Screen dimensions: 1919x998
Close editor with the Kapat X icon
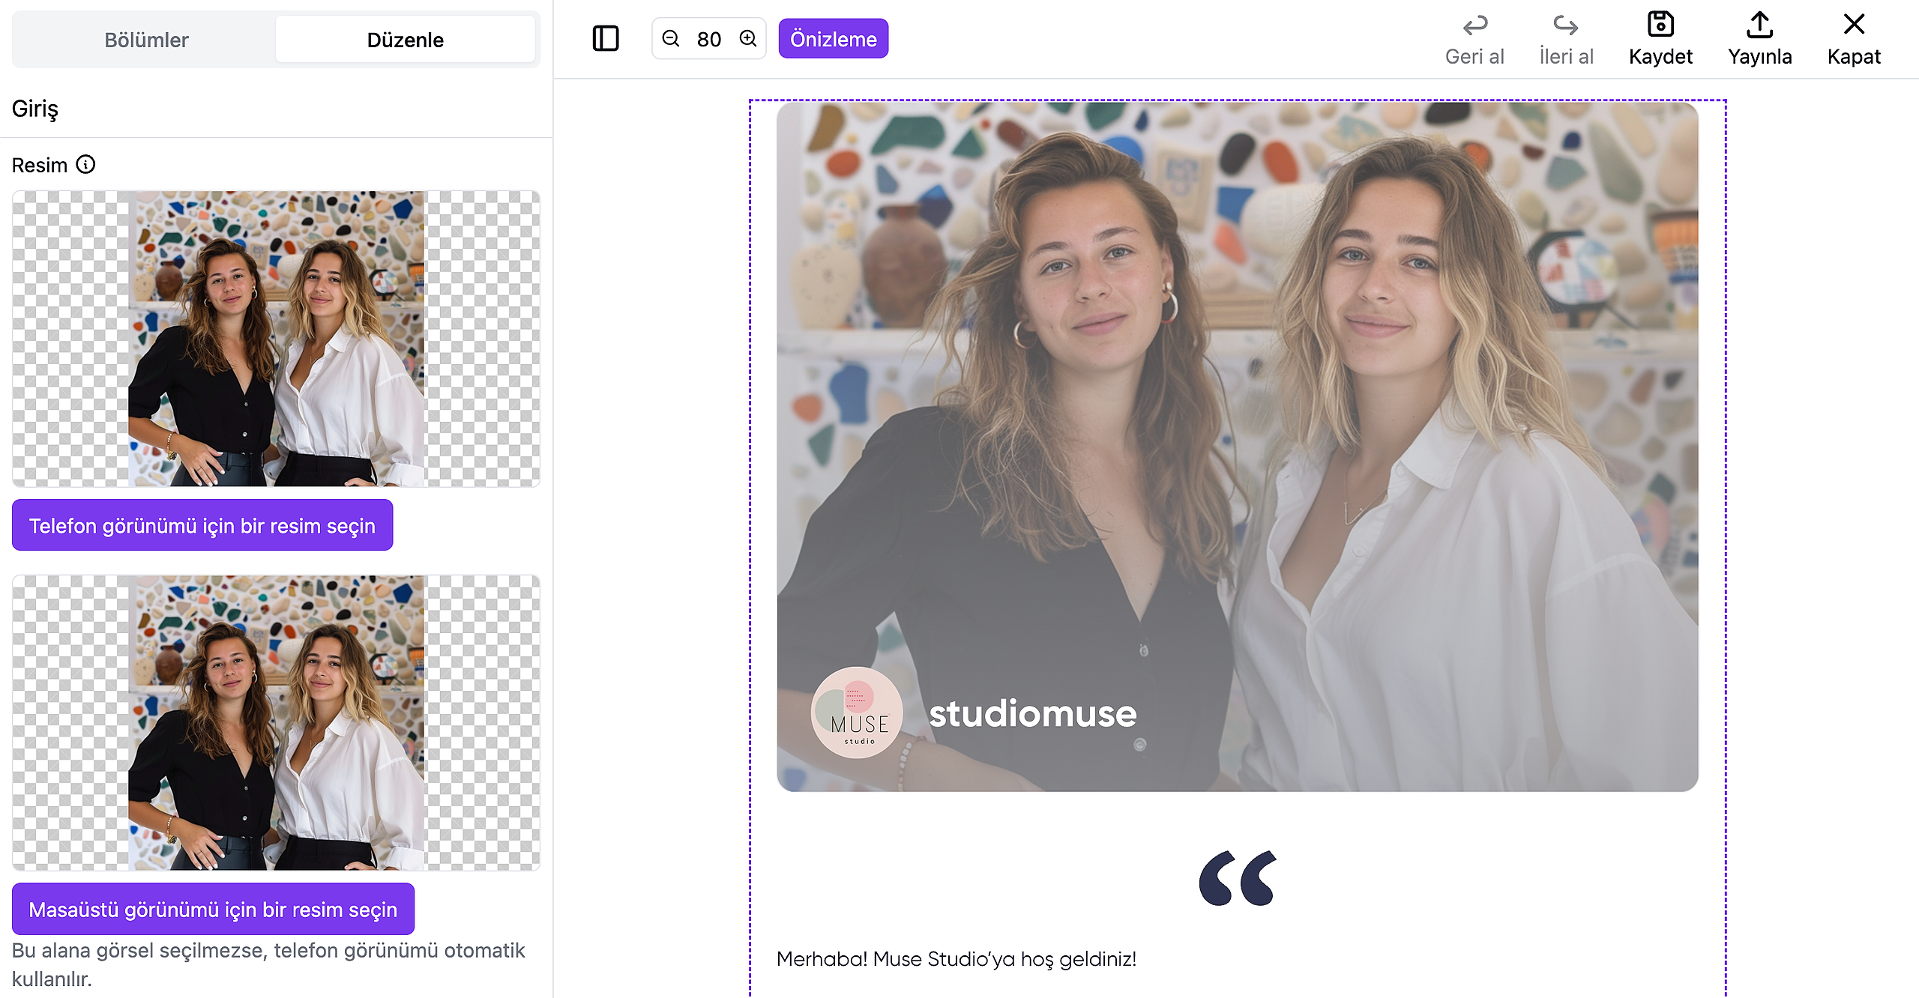tap(1854, 25)
